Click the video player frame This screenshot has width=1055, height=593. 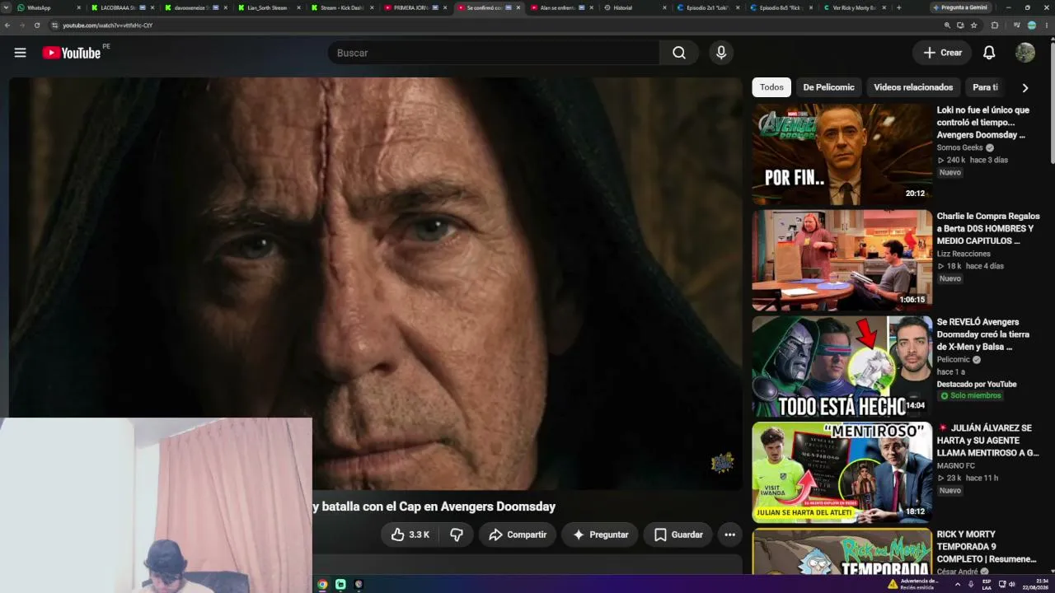pos(376,283)
